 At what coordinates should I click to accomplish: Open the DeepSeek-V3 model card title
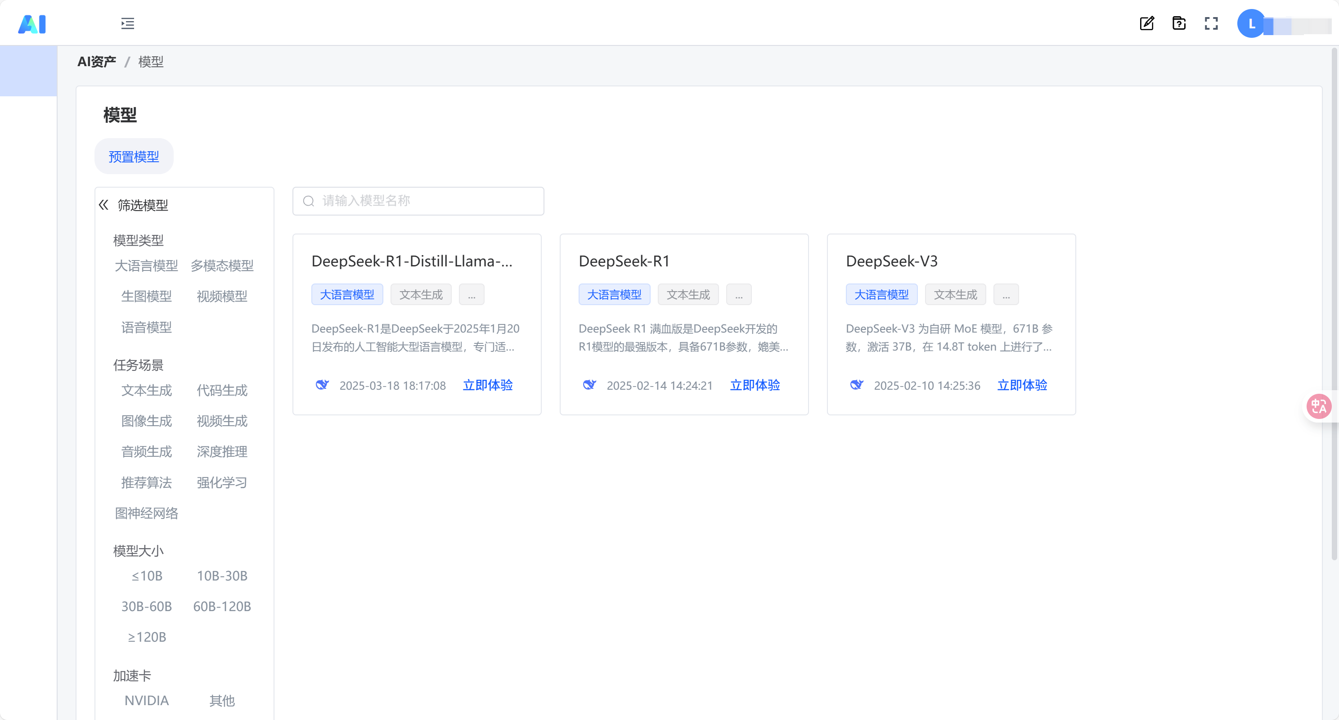point(891,261)
